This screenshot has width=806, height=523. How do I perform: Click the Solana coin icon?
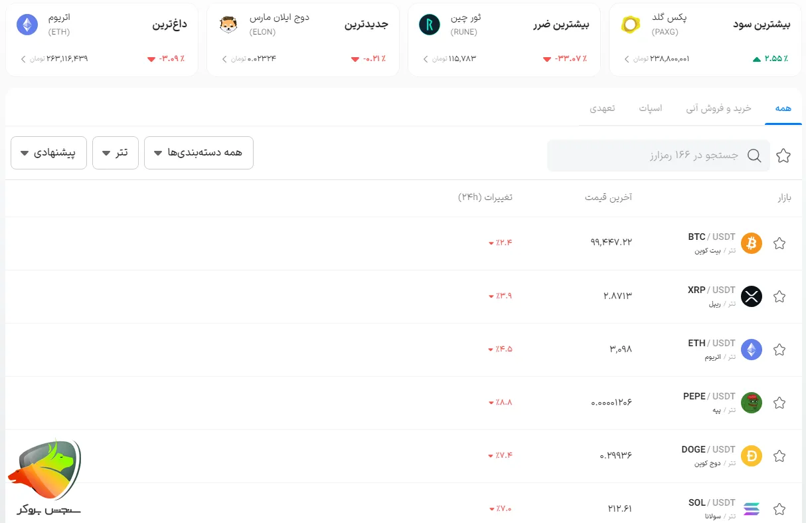751,509
